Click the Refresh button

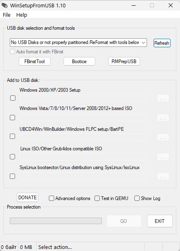coord(162,43)
